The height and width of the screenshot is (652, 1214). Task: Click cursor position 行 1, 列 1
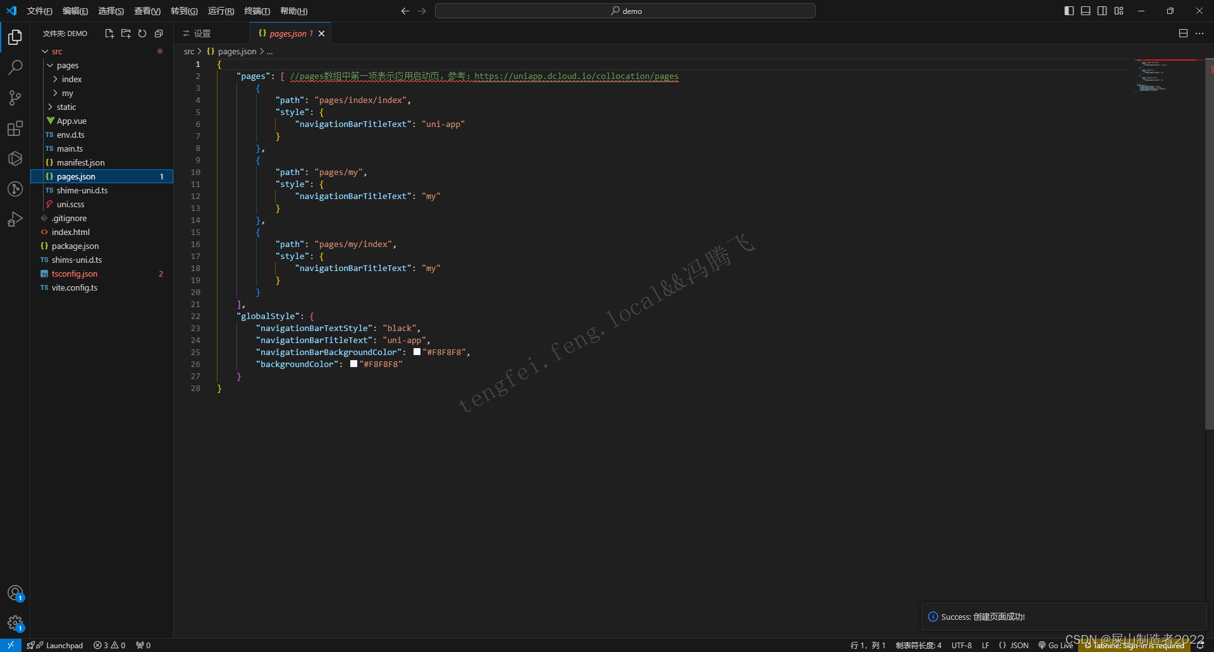pyautogui.click(x=868, y=645)
